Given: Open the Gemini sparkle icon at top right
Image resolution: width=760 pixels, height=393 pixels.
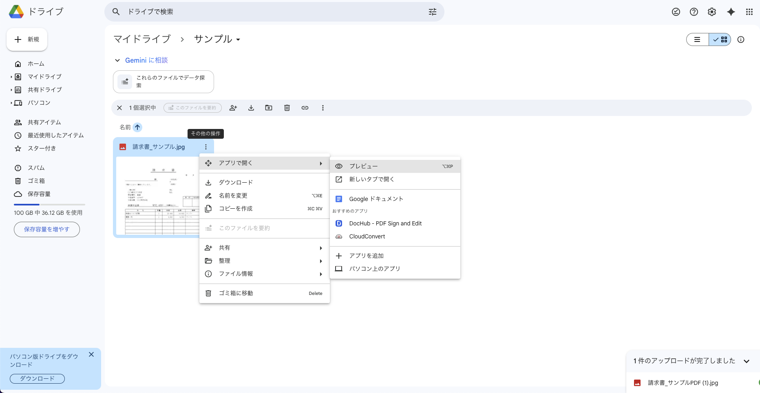Looking at the screenshot, I should tap(731, 12).
